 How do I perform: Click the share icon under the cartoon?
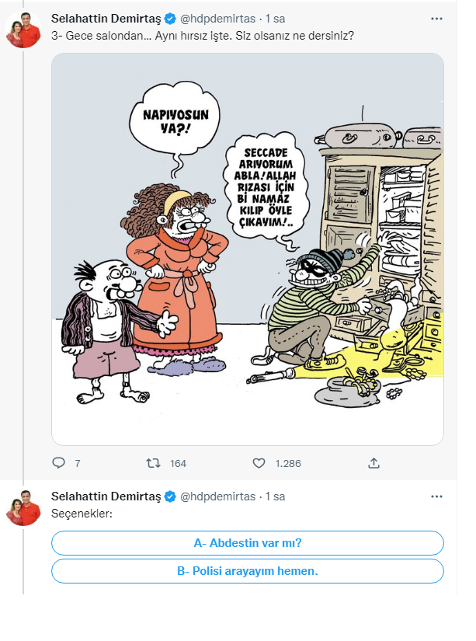click(374, 463)
